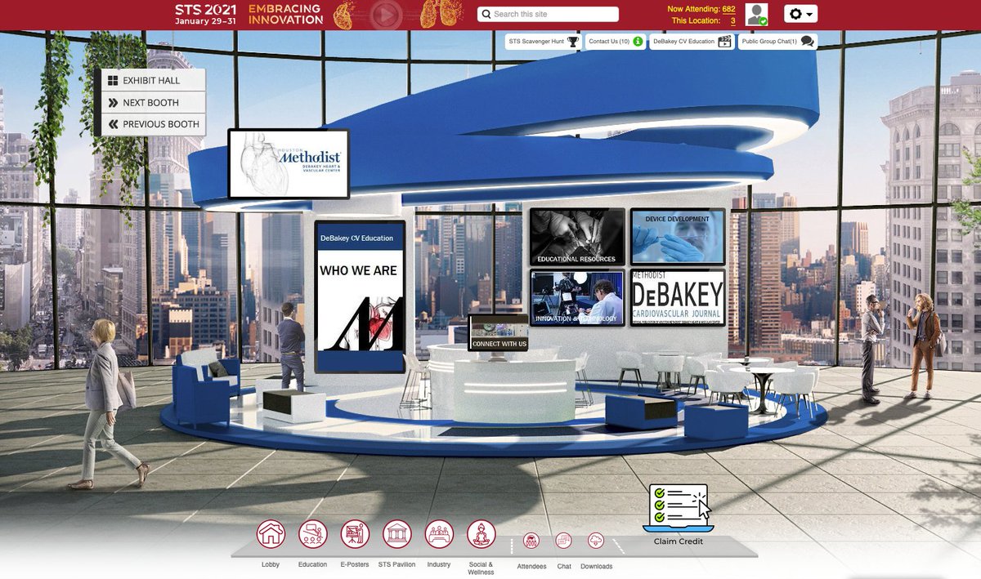This screenshot has height=579, width=981.
Task: Click the Contact Us (10) button
Action: 616,41
